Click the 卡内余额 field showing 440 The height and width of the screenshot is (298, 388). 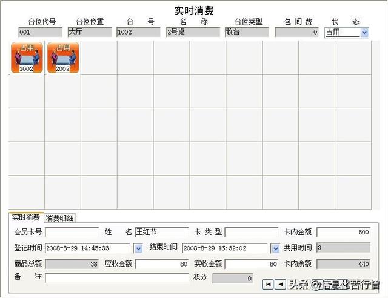click(344, 264)
